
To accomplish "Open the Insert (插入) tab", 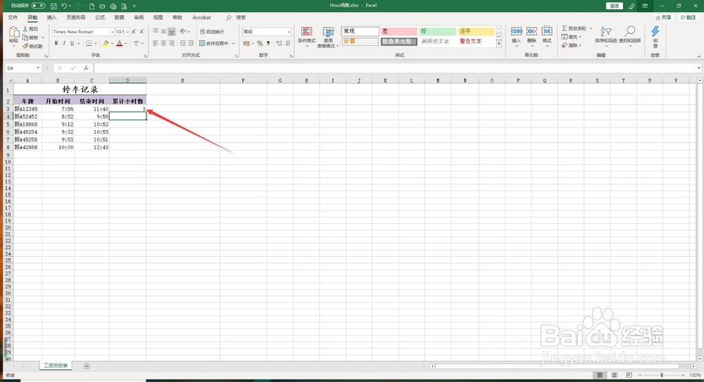I will (51, 18).
